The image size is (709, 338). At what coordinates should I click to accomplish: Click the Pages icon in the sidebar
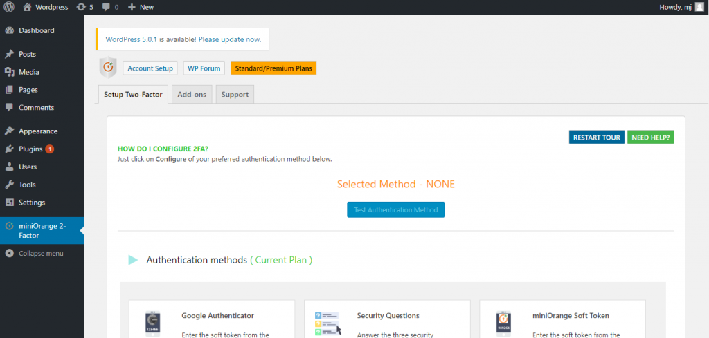click(9, 90)
